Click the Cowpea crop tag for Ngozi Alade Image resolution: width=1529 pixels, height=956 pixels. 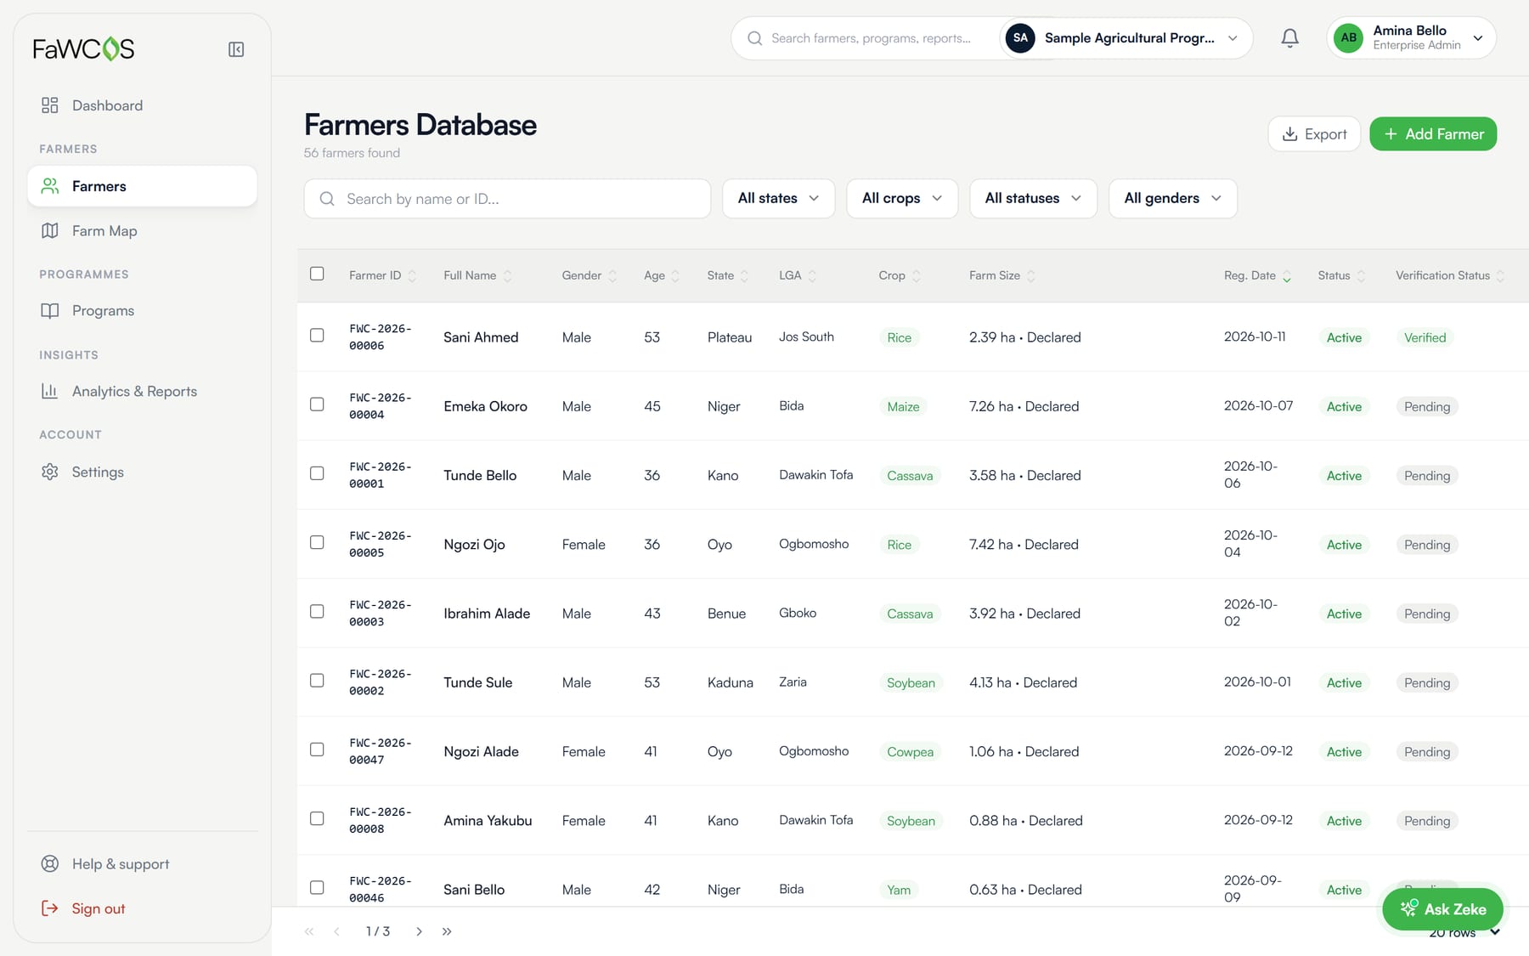(910, 752)
